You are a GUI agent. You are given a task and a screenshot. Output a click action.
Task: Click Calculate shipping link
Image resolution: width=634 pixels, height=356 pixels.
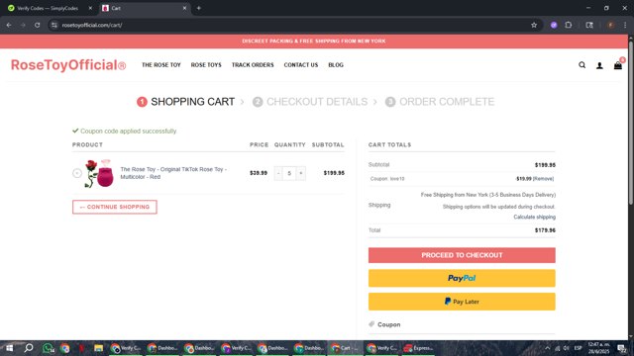pyautogui.click(x=535, y=218)
